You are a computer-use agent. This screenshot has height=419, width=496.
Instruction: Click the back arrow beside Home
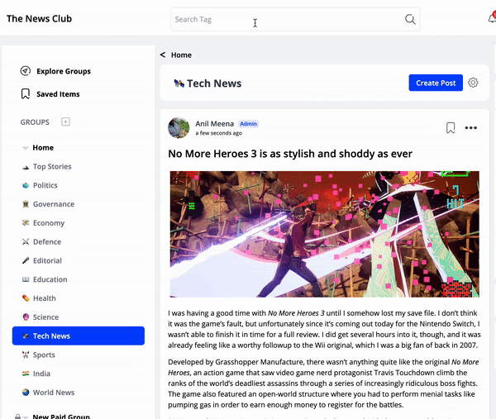click(163, 55)
